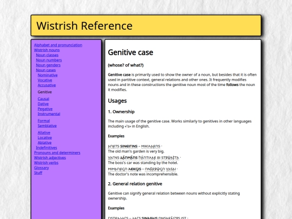292x219 pixels.
Task: Click the '(whose? of what?)' subtitle
Action: [x=125, y=65]
